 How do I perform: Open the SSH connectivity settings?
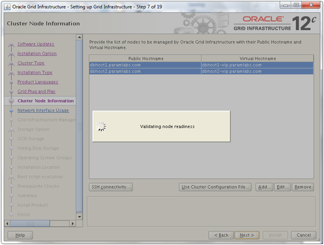pos(111,187)
